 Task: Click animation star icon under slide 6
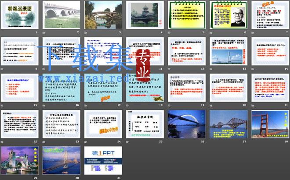211,33
